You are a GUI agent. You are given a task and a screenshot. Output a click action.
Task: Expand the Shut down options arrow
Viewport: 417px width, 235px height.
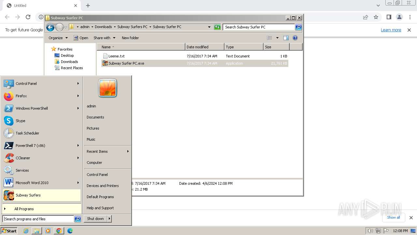point(109,219)
